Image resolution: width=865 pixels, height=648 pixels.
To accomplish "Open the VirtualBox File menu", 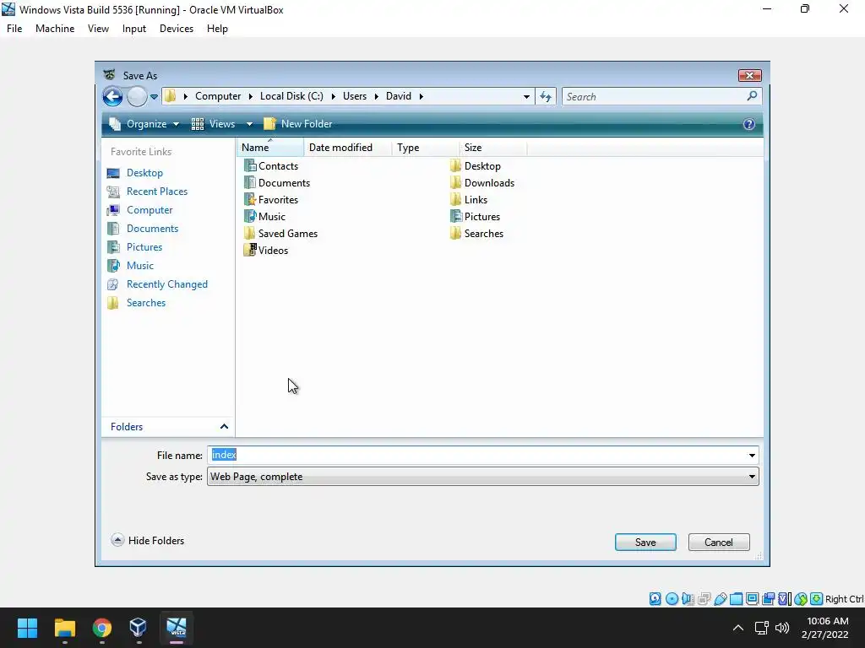I will pos(14,29).
